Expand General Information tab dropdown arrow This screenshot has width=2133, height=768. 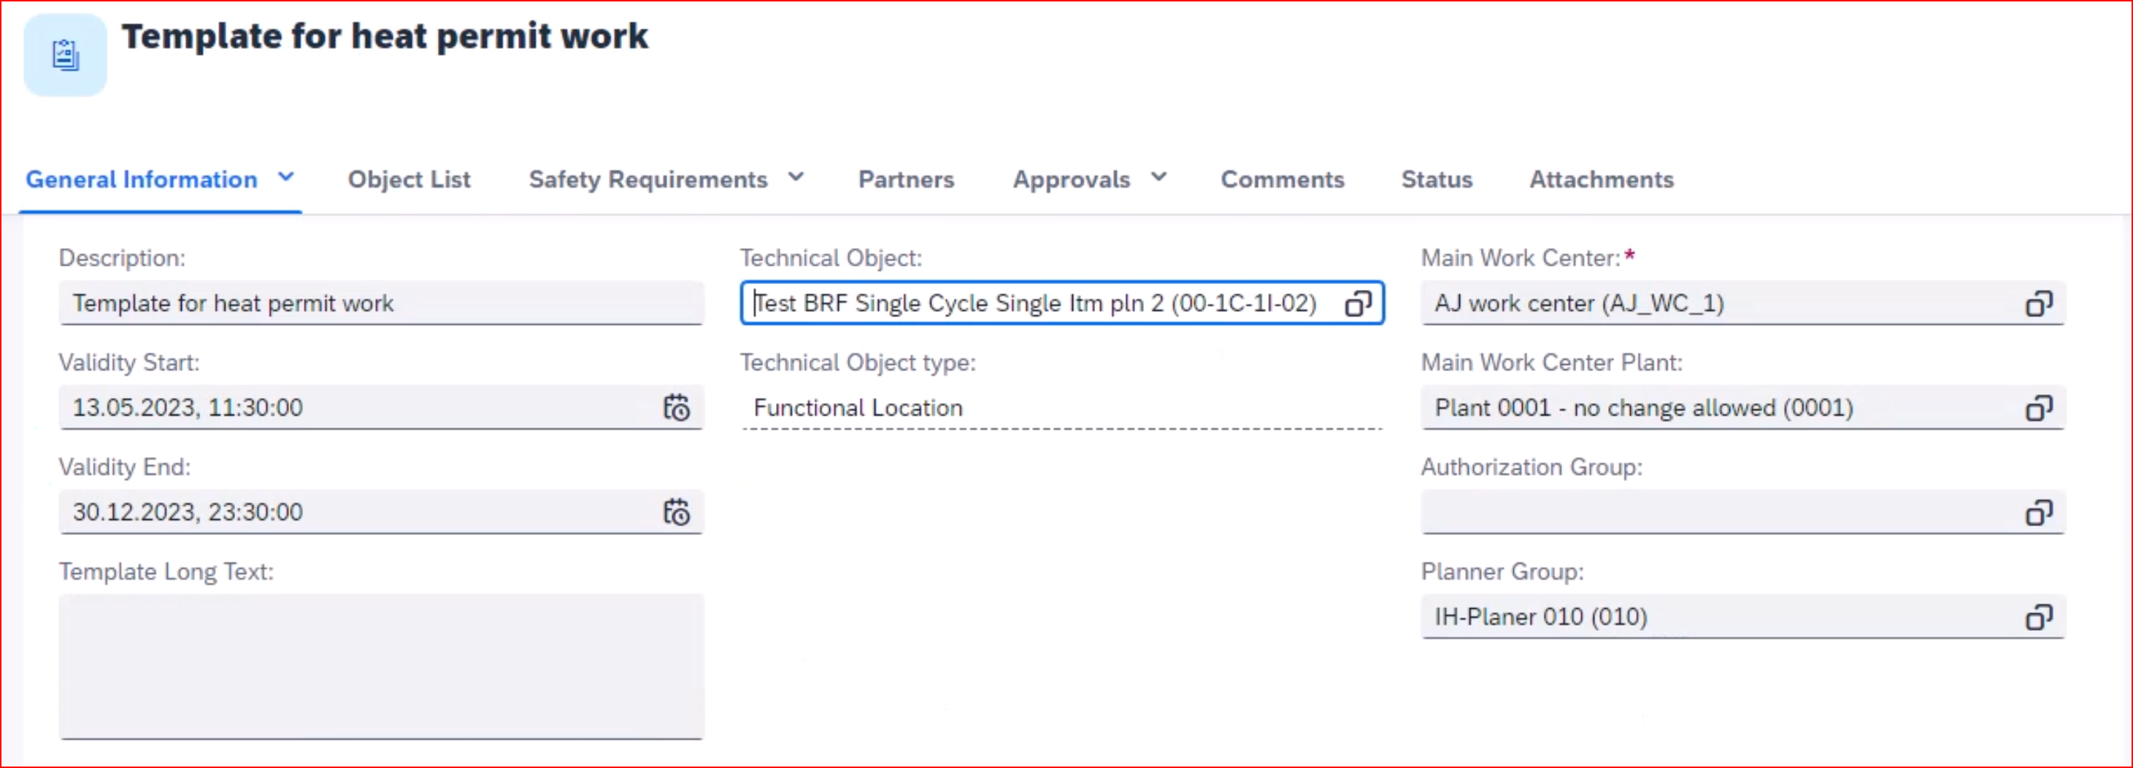click(x=285, y=177)
